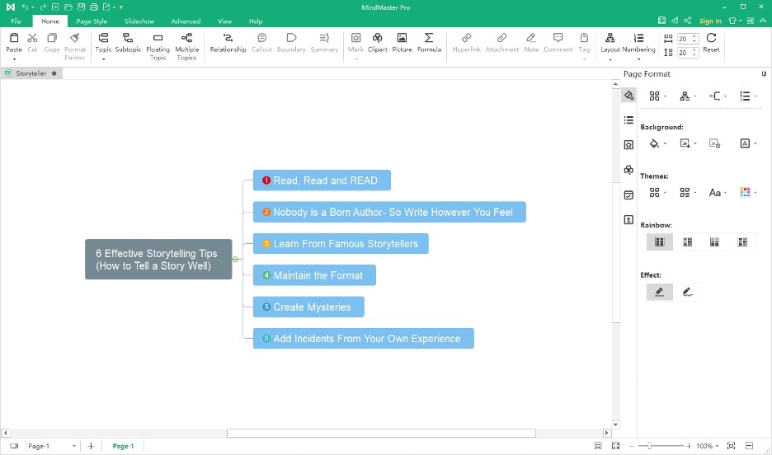Open the Help tab
The height and width of the screenshot is (455, 772).
click(256, 21)
